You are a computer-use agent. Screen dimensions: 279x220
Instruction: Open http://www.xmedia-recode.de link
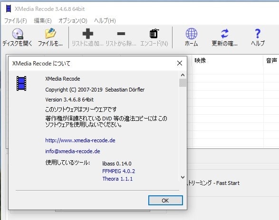tap(80, 140)
